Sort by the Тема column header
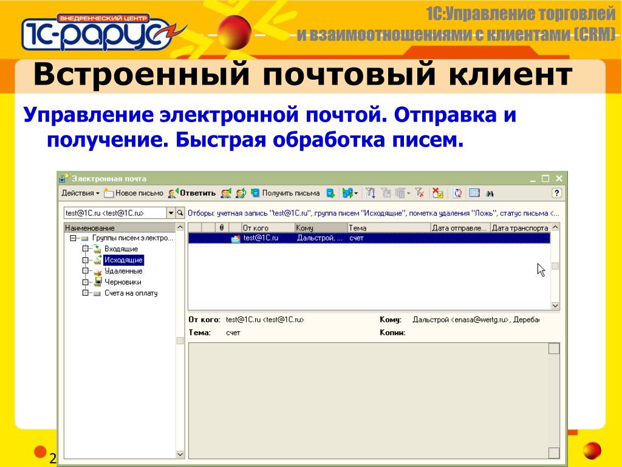This screenshot has width=622, height=467. pyautogui.click(x=388, y=227)
